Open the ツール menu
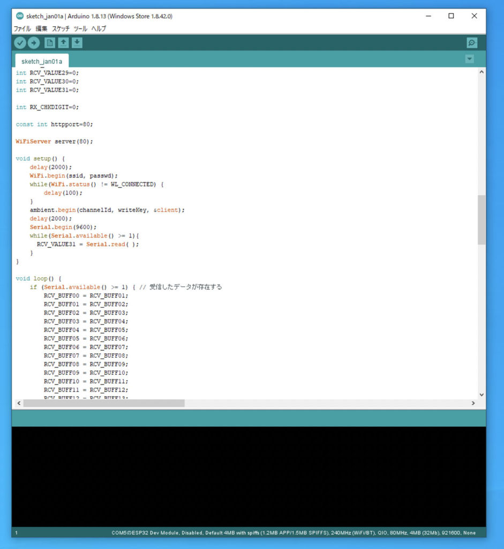504x549 pixels. (80, 29)
